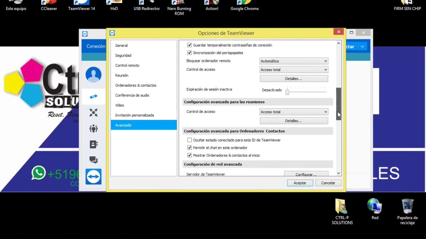The width and height of the screenshot is (426, 239).
Task: Open the Este equipo desktop icon
Action: coord(16,6)
